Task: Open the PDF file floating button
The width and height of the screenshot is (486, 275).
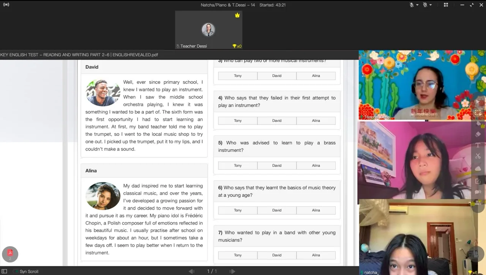Action: tap(10, 254)
